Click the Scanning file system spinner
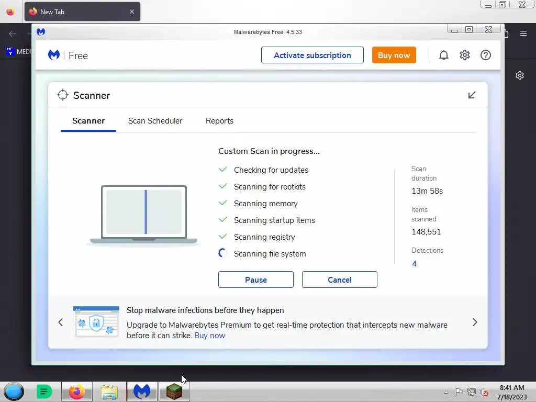The image size is (536, 402). click(223, 253)
